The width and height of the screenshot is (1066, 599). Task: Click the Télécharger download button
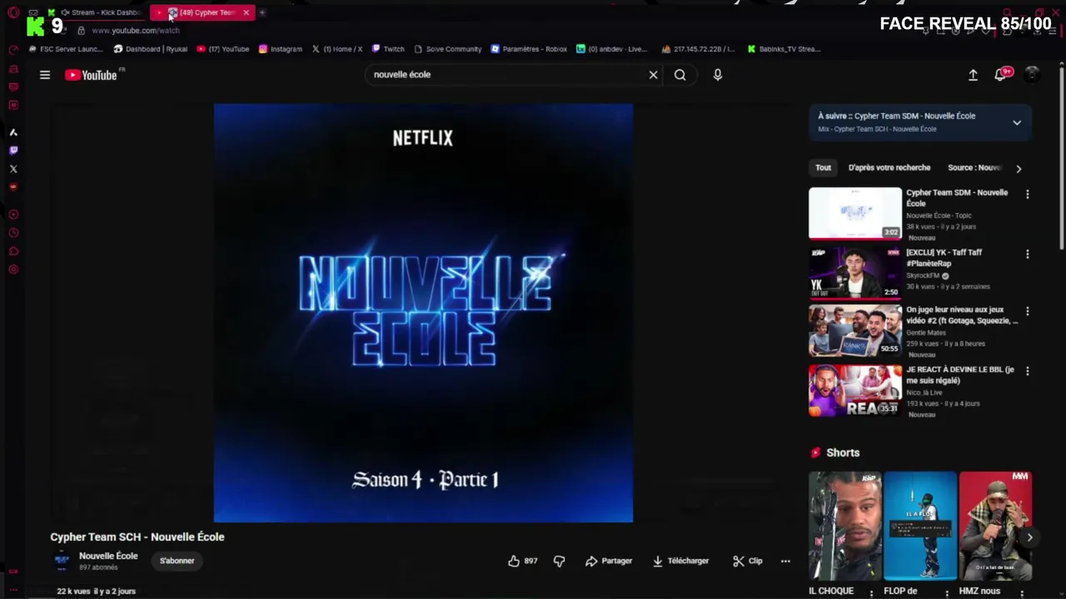[680, 561]
